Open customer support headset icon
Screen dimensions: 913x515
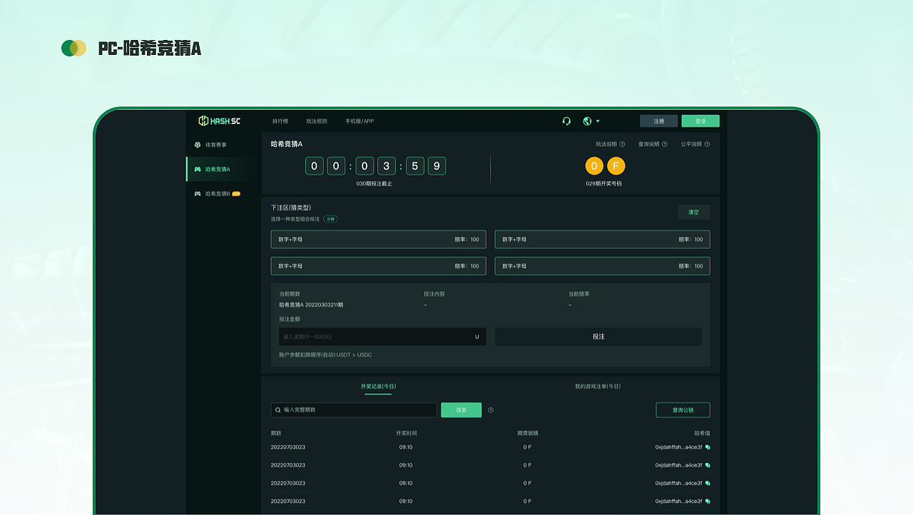coord(566,121)
